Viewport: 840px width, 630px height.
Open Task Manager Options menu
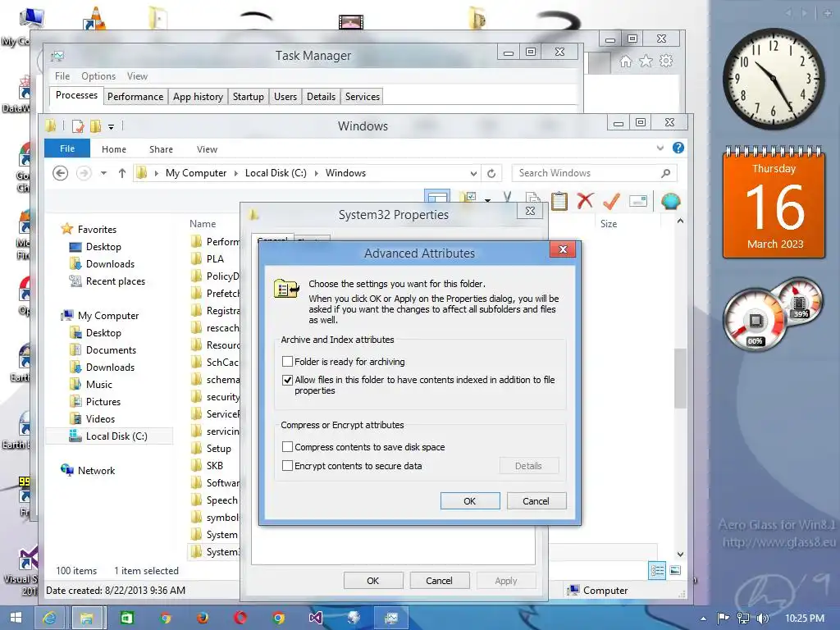point(98,76)
